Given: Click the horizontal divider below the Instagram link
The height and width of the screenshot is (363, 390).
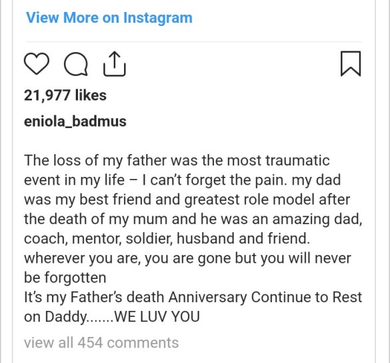Looking at the screenshot, I should 193,41.
